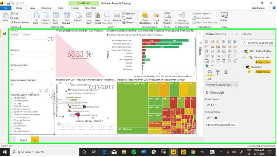Import more custom visuals via ellipsis
The height and width of the screenshot is (157, 277).
212,66
